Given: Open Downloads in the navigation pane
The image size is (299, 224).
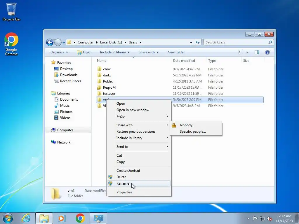Looking at the screenshot, I should pos(66,75).
